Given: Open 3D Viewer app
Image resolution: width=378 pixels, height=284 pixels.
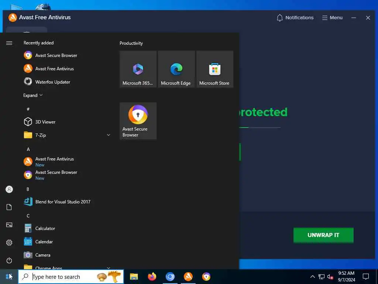Looking at the screenshot, I should pos(67,122).
